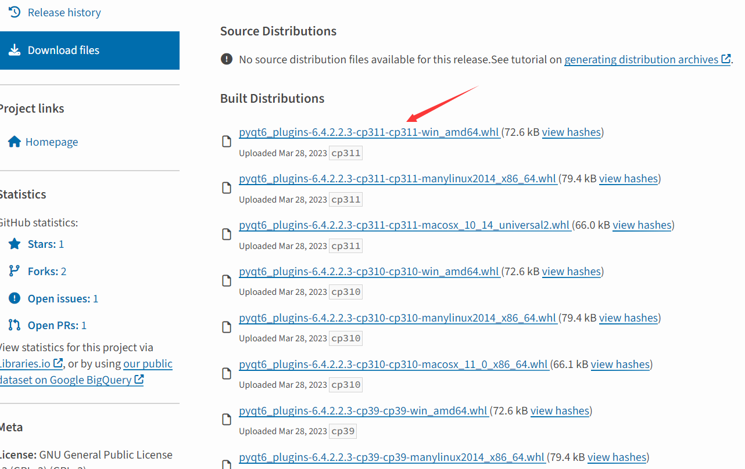
Task: View hashes for cp310 win_amd64 wheel
Action: [x=571, y=272]
